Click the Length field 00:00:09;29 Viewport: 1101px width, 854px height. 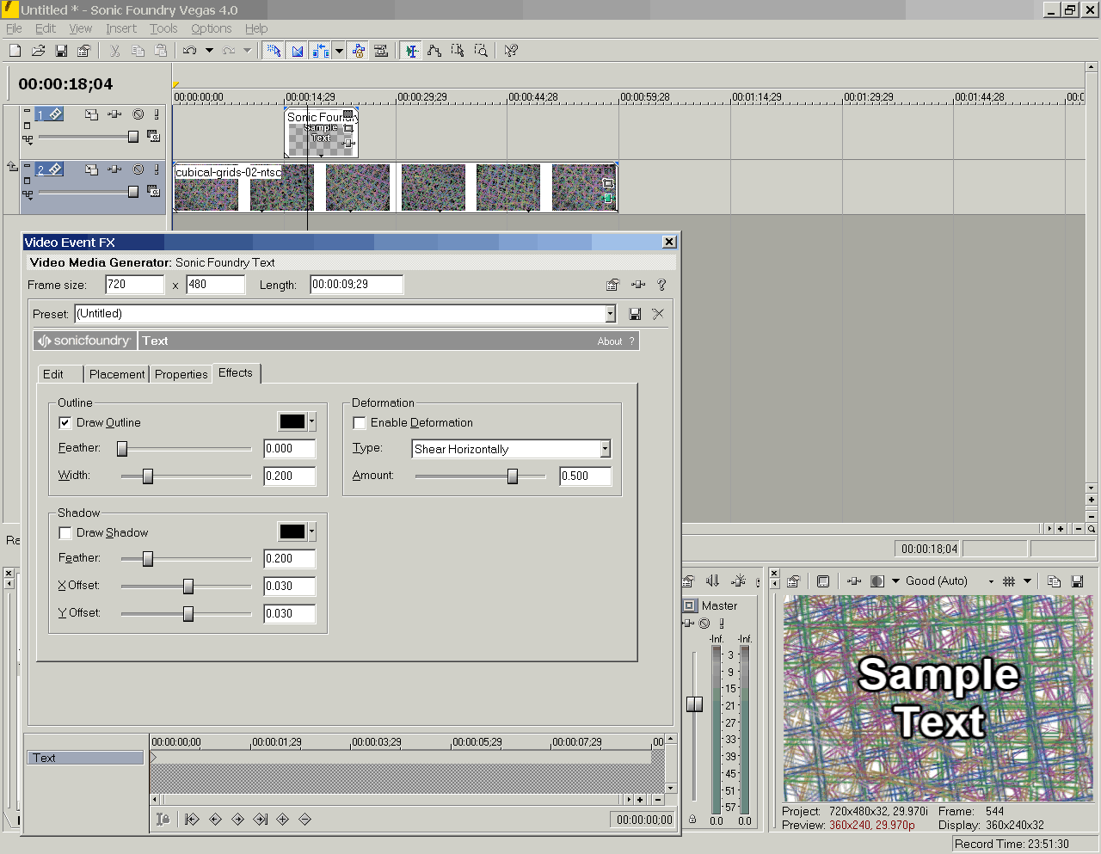(356, 284)
